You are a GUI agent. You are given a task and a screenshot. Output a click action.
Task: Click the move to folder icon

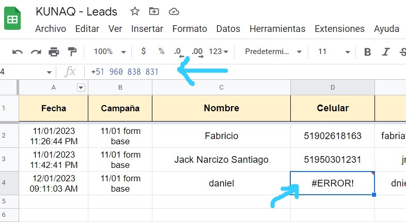coord(154,11)
